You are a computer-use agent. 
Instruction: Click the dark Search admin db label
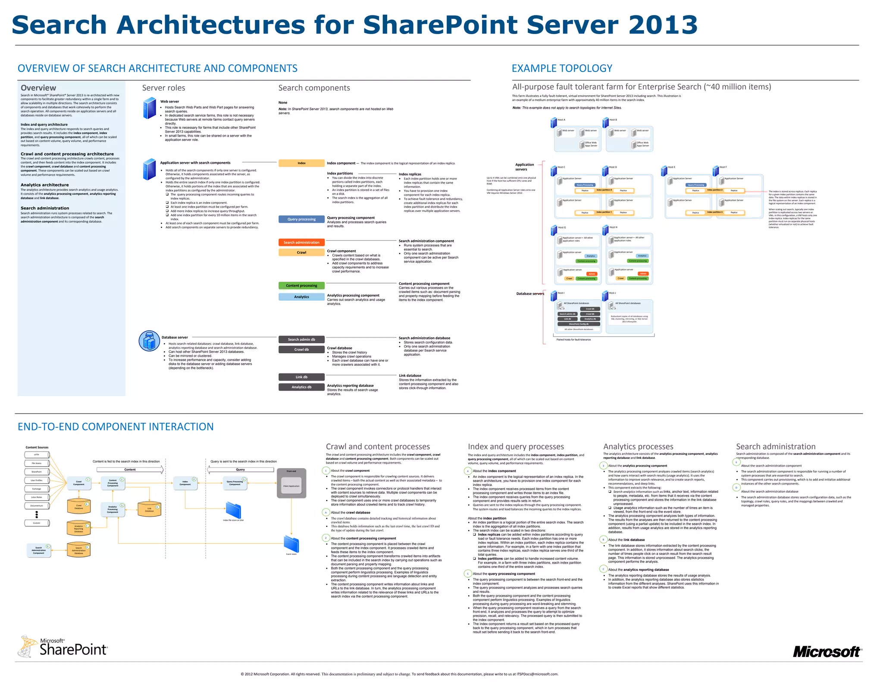301,339
